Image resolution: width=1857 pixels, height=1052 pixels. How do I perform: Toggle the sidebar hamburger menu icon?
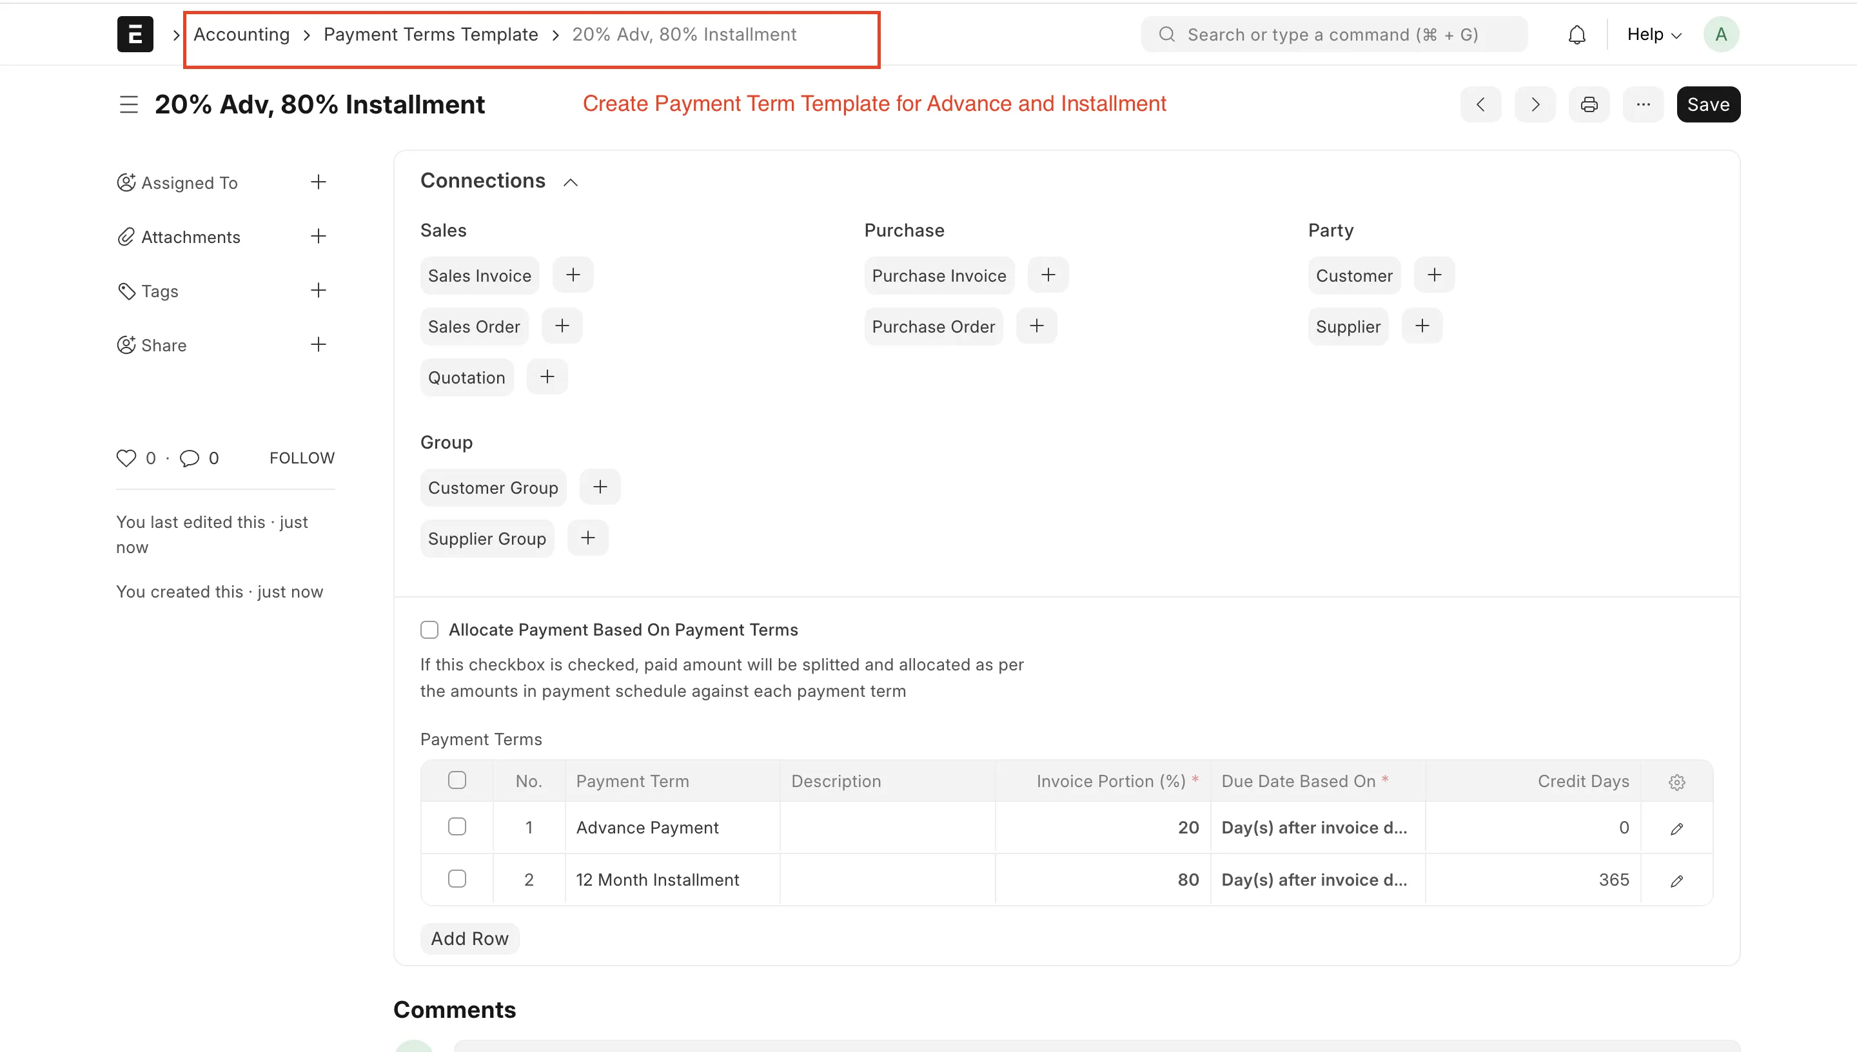128,105
